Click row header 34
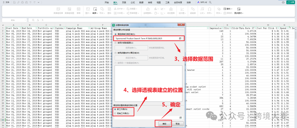The image size is (297, 128). pyautogui.click(x=3, y=120)
